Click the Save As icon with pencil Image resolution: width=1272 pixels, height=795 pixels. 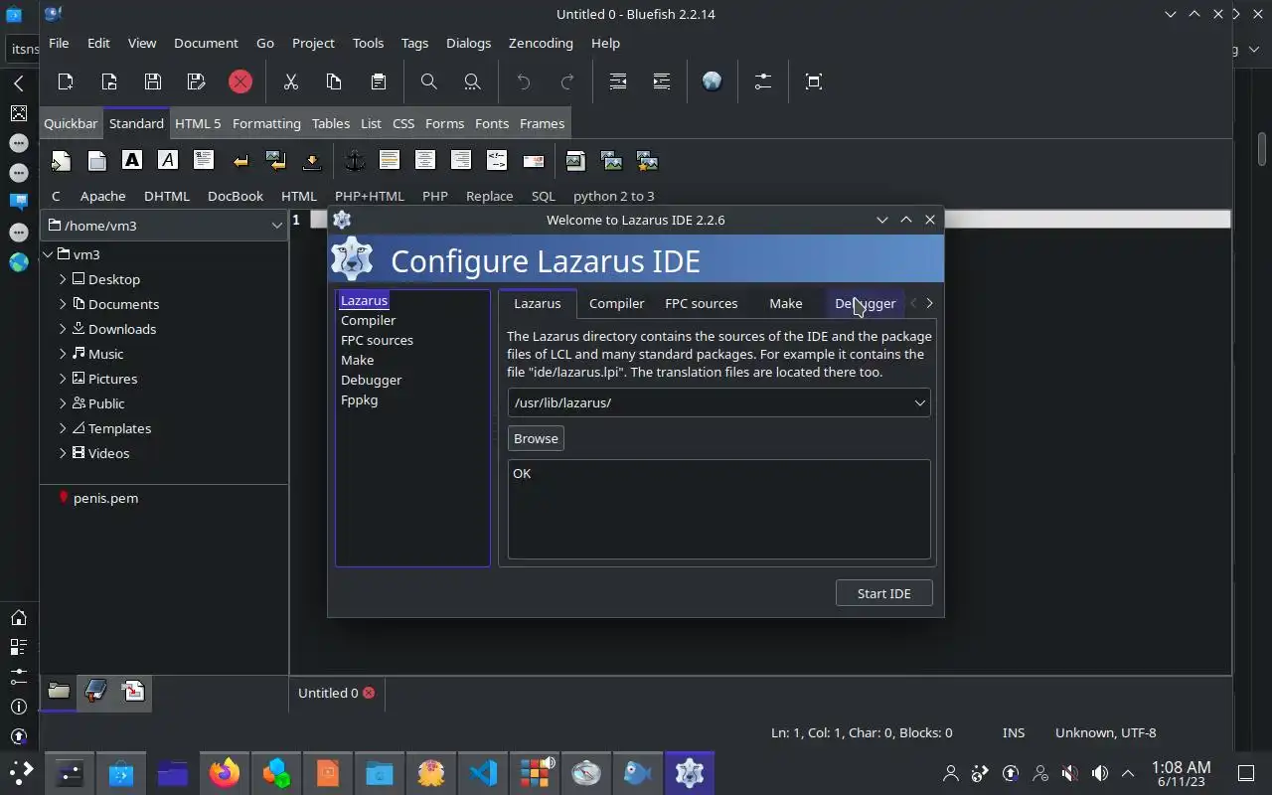(197, 81)
